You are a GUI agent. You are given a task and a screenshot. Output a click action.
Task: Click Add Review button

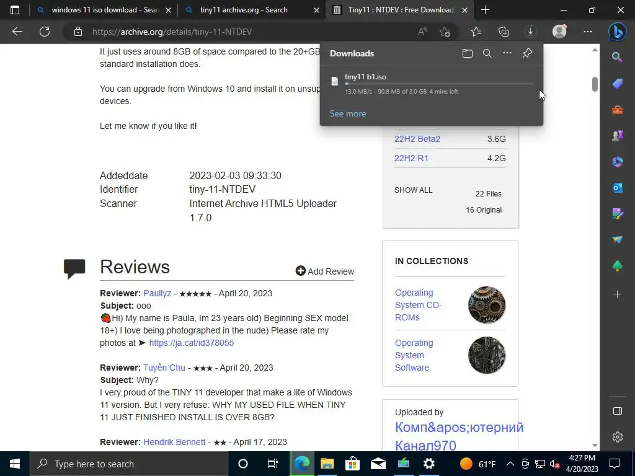325,271
